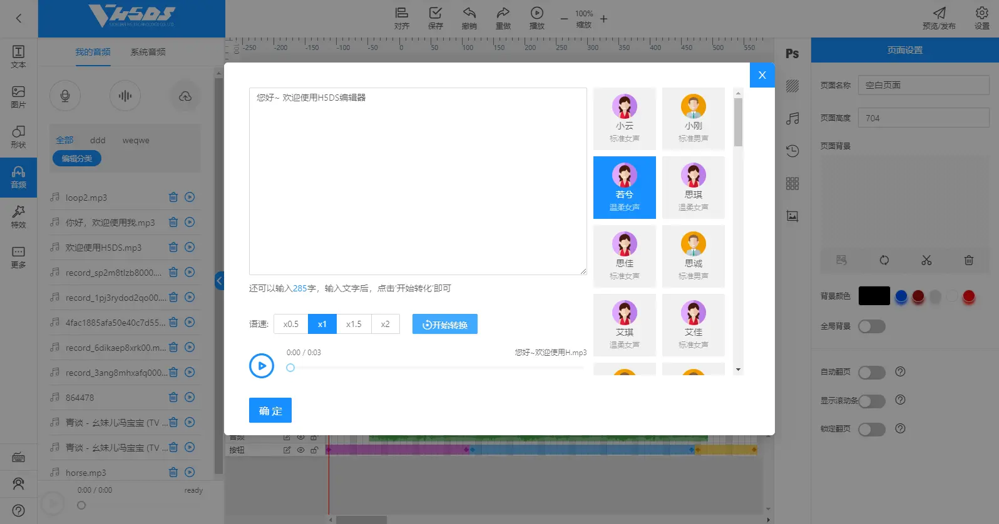
Task: Select the weqwe audio category
Action: coord(136,140)
